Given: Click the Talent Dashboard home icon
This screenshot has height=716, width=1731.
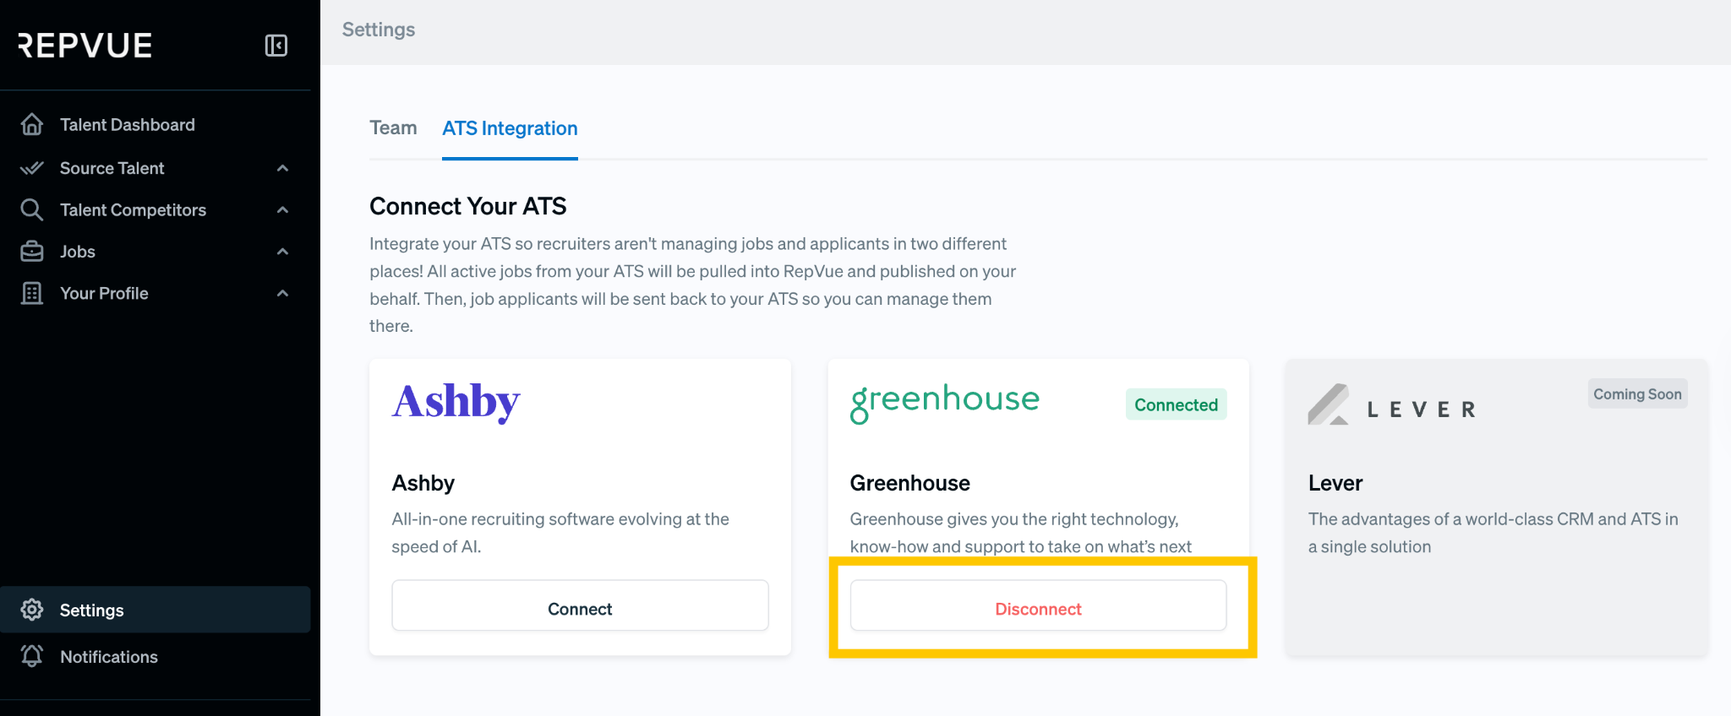Looking at the screenshot, I should 32,125.
